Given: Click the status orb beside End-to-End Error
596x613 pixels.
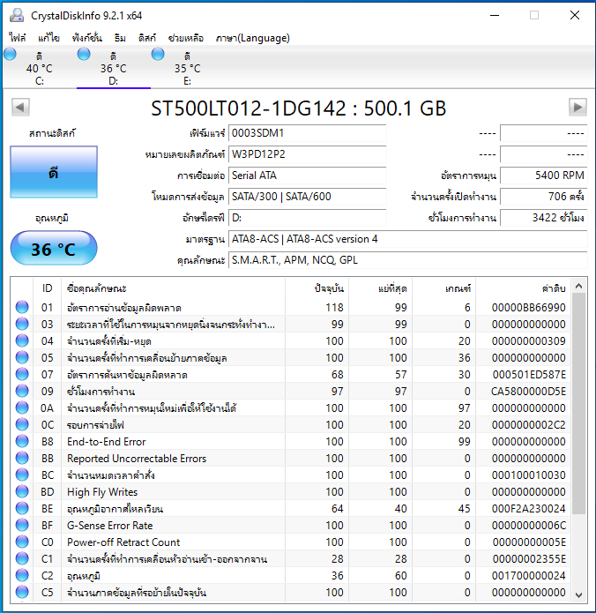Looking at the screenshot, I should pyautogui.click(x=22, y=442).
